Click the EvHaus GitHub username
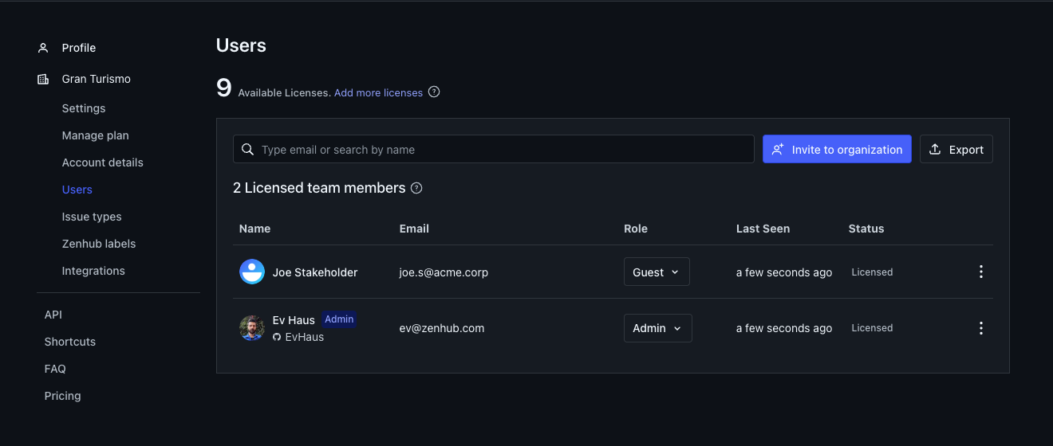The image size is (1053, 446). [305, 337]
